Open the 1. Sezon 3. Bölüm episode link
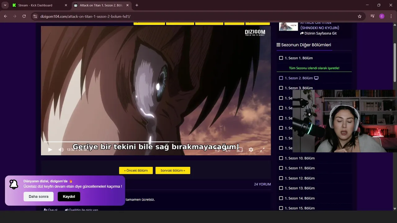 (x=299, y=88)
